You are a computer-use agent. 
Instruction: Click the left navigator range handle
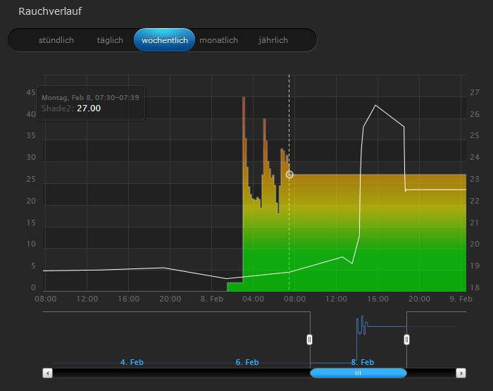pos(309,340)
